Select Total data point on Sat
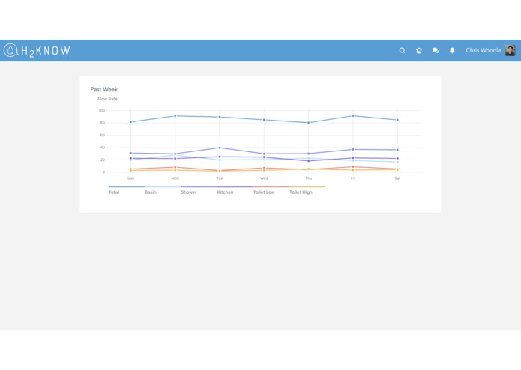 point(397,120)
